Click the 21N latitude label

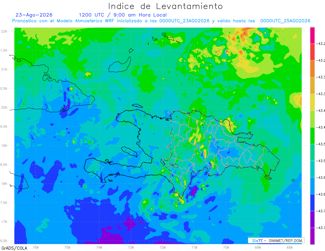[4, 70]
